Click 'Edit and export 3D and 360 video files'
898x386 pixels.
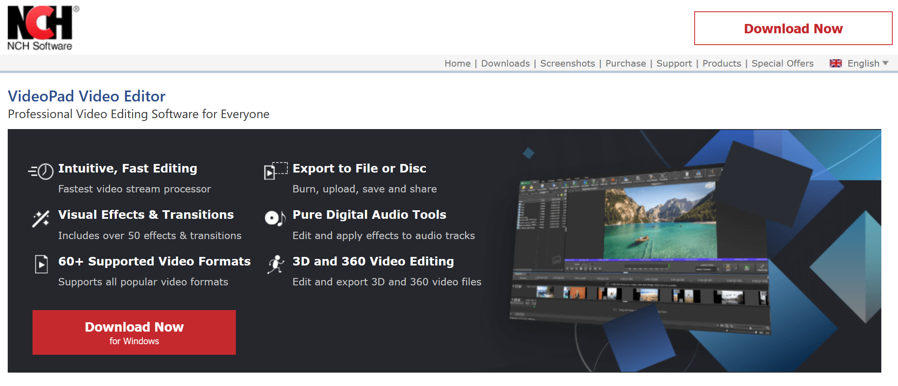pos(387,282)
